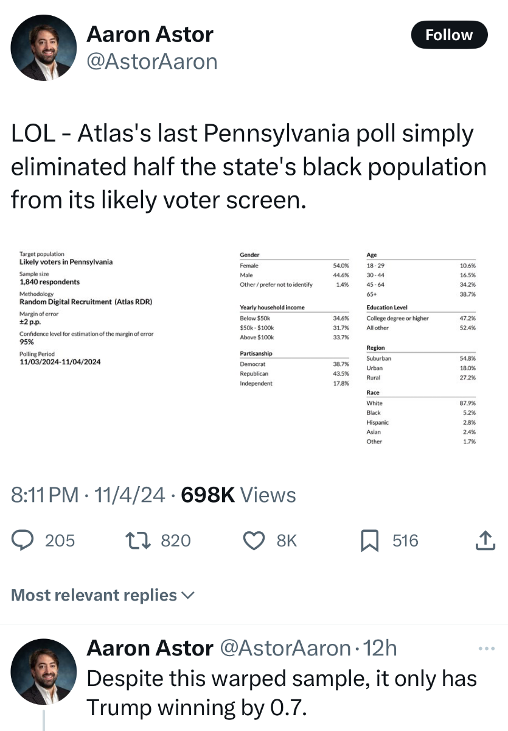Image resolution: width=508 pixels, height=731 pixels.
Task: Open the @AstorAaron handle link in header
Action: click(152, 62)
